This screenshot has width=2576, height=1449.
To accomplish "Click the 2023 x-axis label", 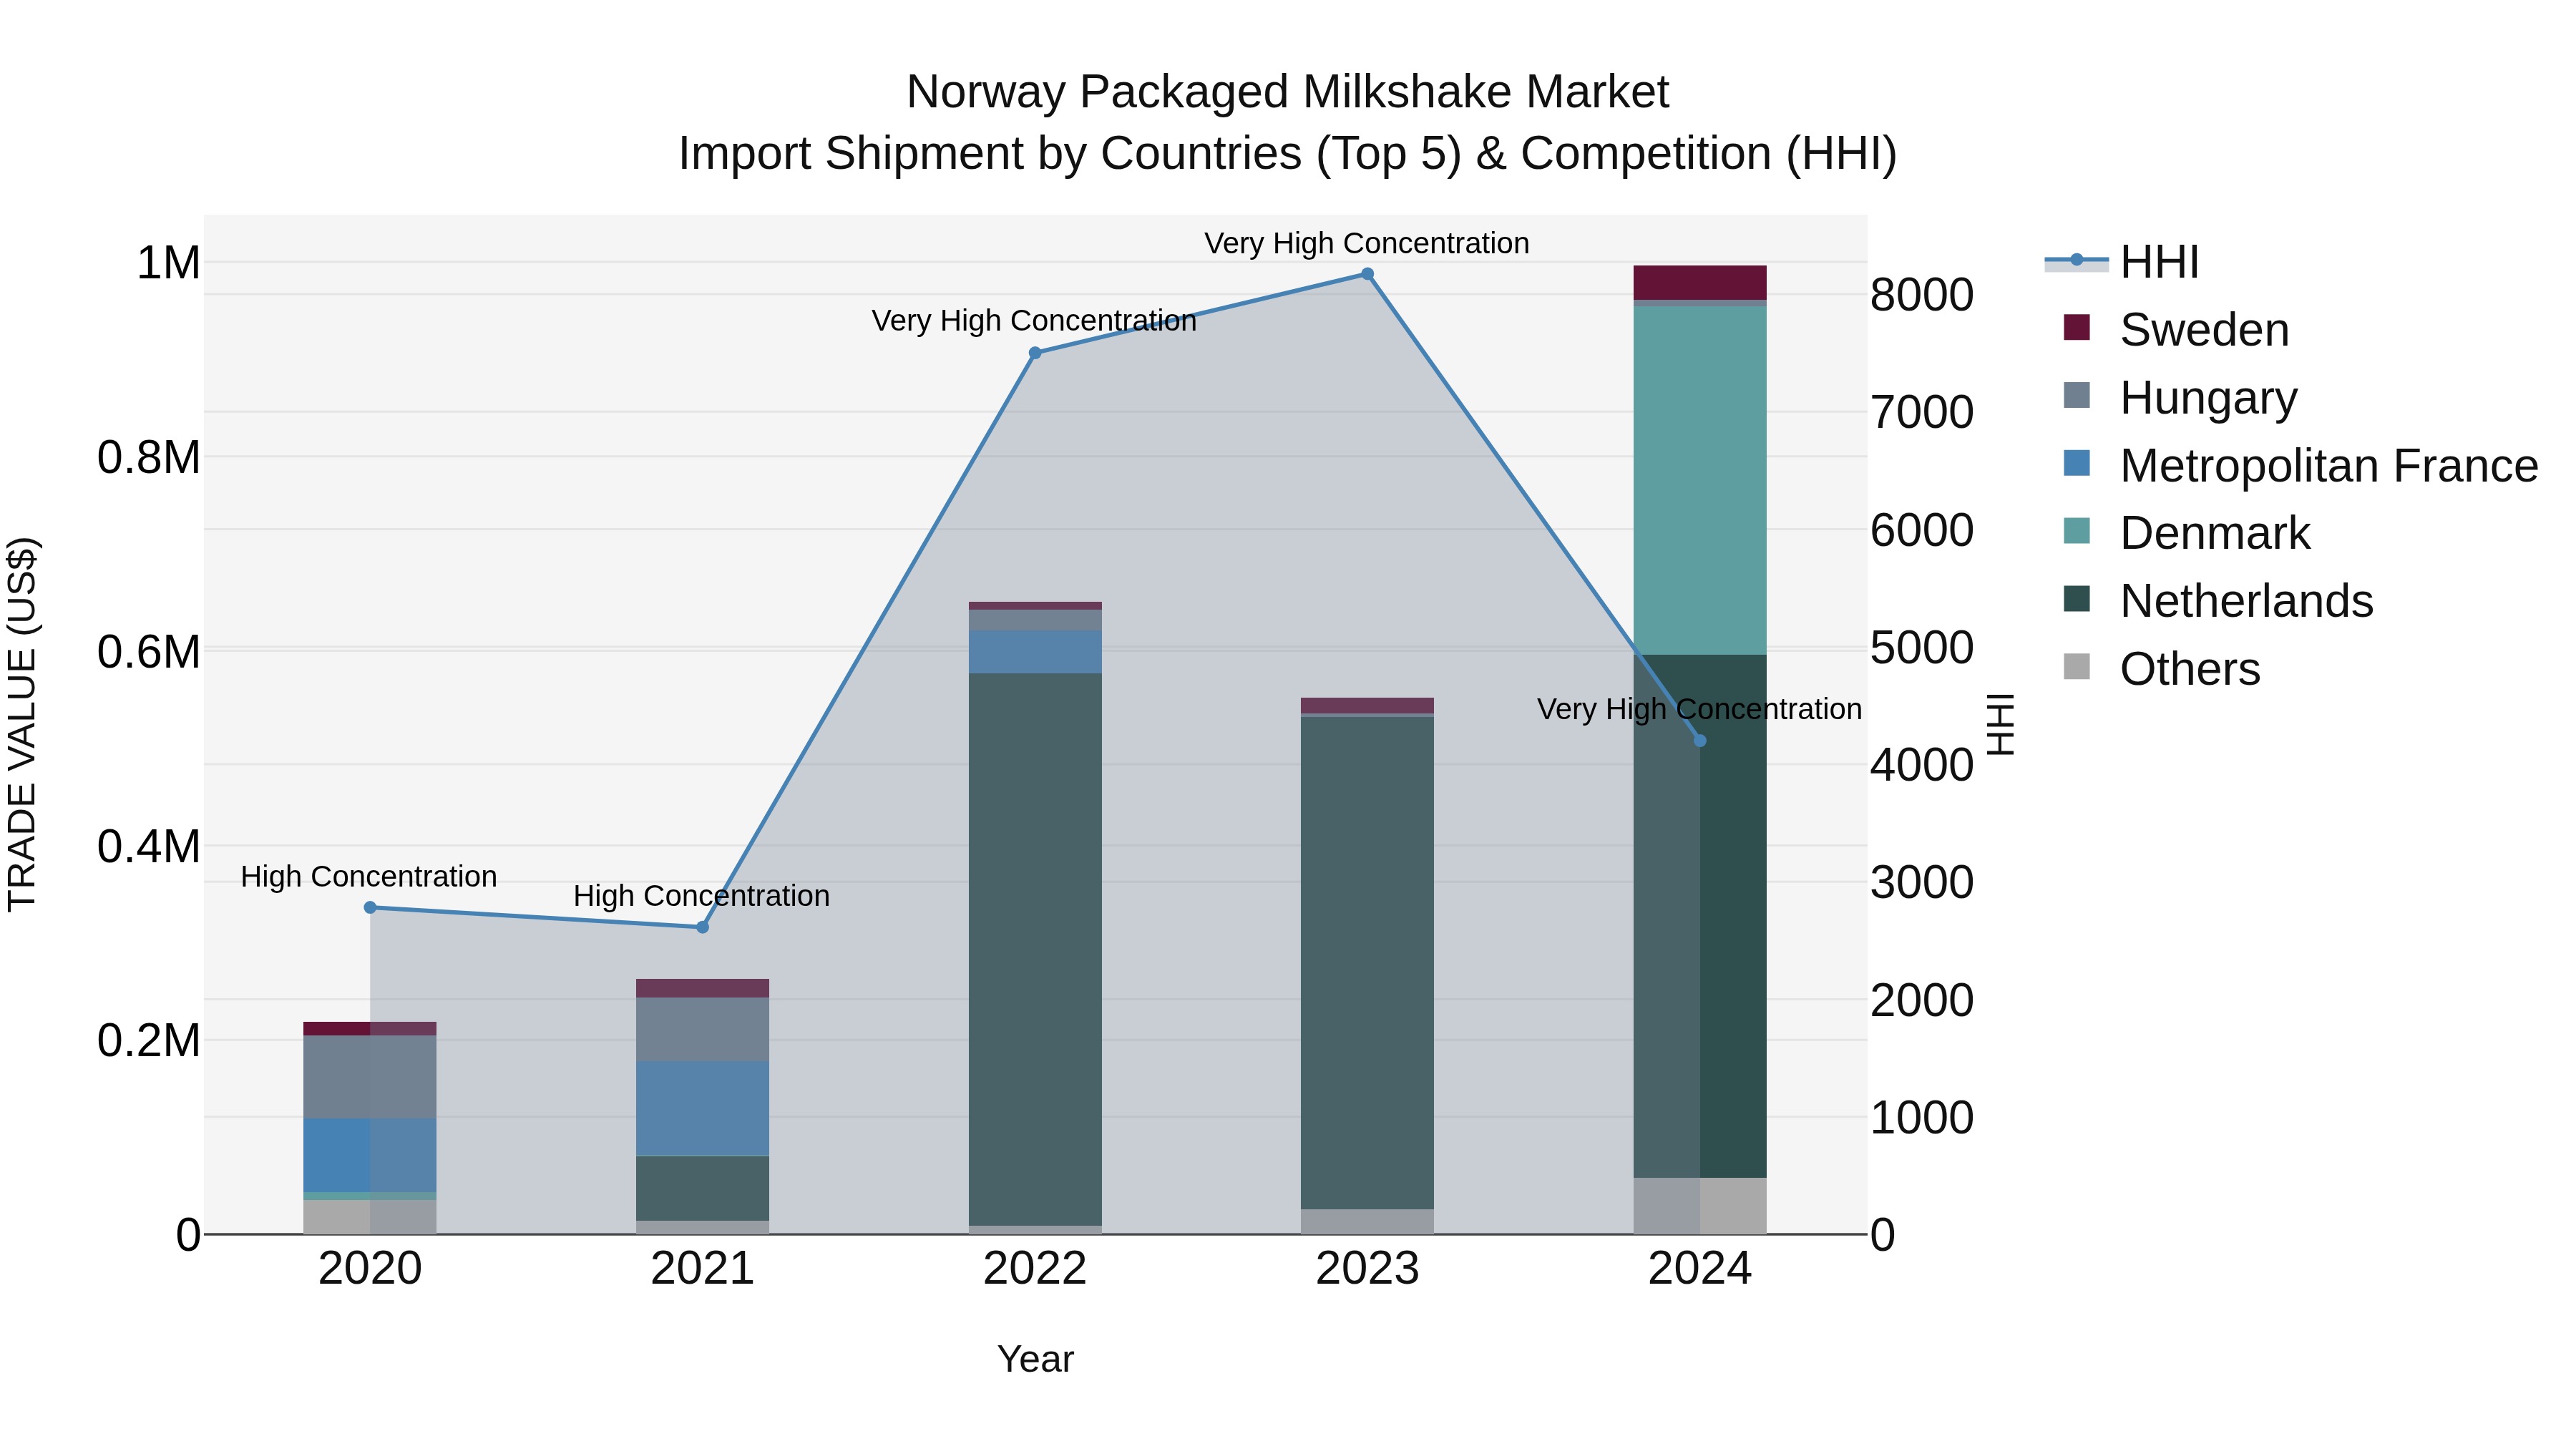I will (x=1367, y=1270).
